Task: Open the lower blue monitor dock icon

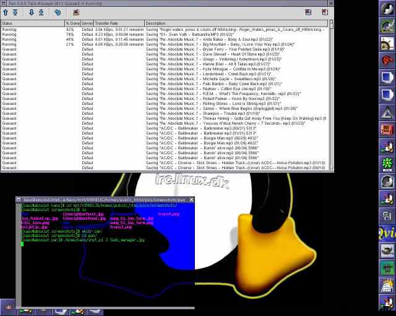Action: (x=387, y=95)
